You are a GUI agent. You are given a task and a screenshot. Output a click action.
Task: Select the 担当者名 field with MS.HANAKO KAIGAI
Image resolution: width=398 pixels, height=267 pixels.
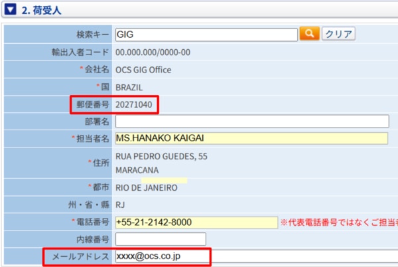coord(251,138)
